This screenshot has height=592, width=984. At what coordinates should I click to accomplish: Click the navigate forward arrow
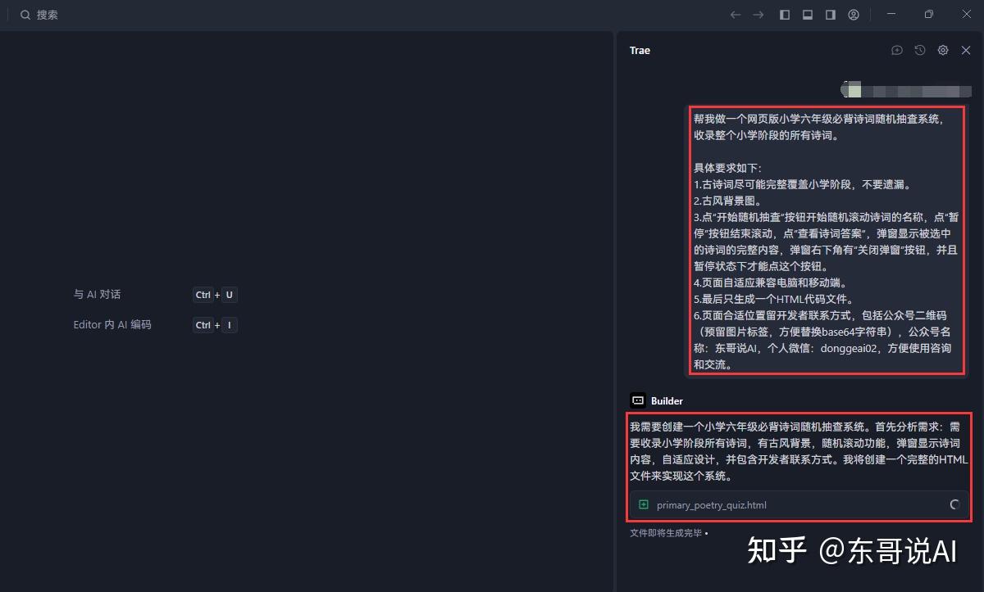pos(758,14)
